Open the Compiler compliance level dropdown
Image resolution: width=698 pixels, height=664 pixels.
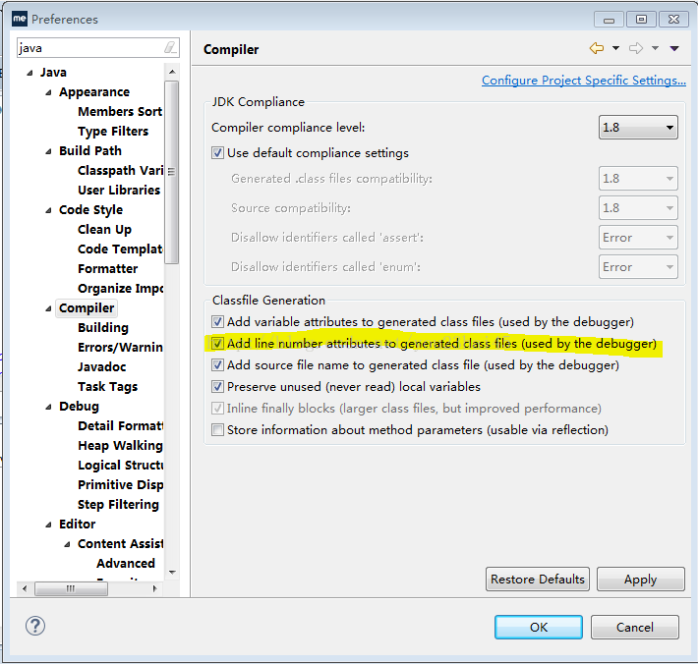point(638,128)
